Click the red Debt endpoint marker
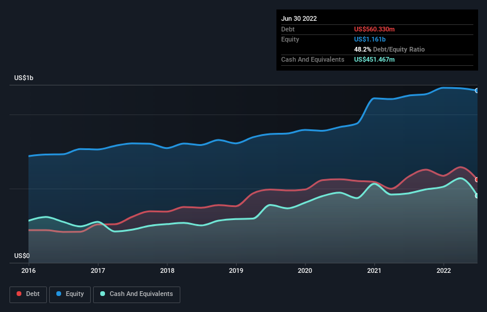This screenshot has width=487, height=312. tap(477, 180)
